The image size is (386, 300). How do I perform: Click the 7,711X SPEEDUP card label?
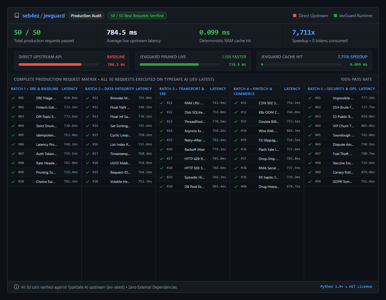coord(352,57)
